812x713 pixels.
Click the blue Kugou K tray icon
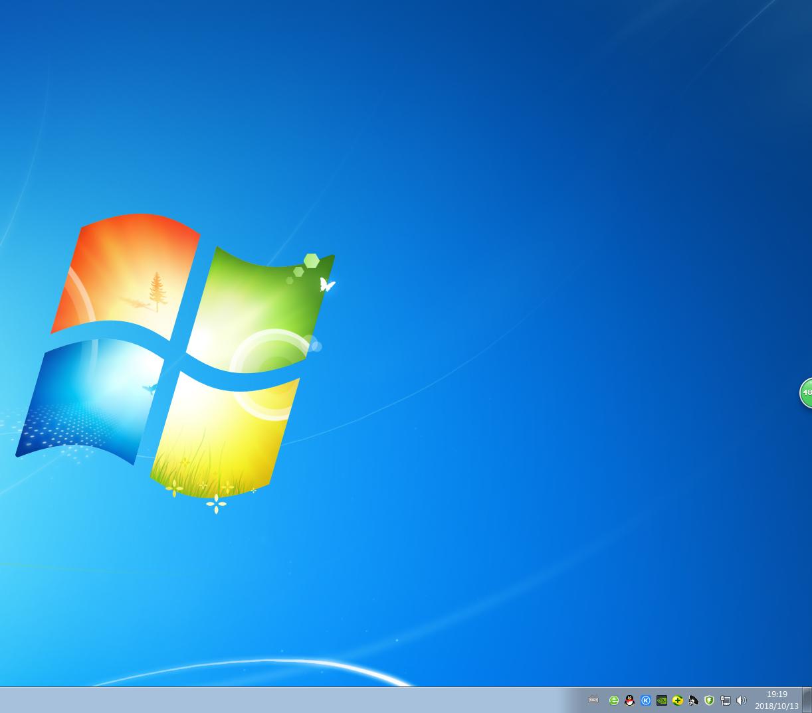(x=646, y=700)
